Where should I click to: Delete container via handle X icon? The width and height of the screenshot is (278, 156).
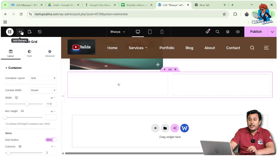pyautogui.click(x=175, y=69)
